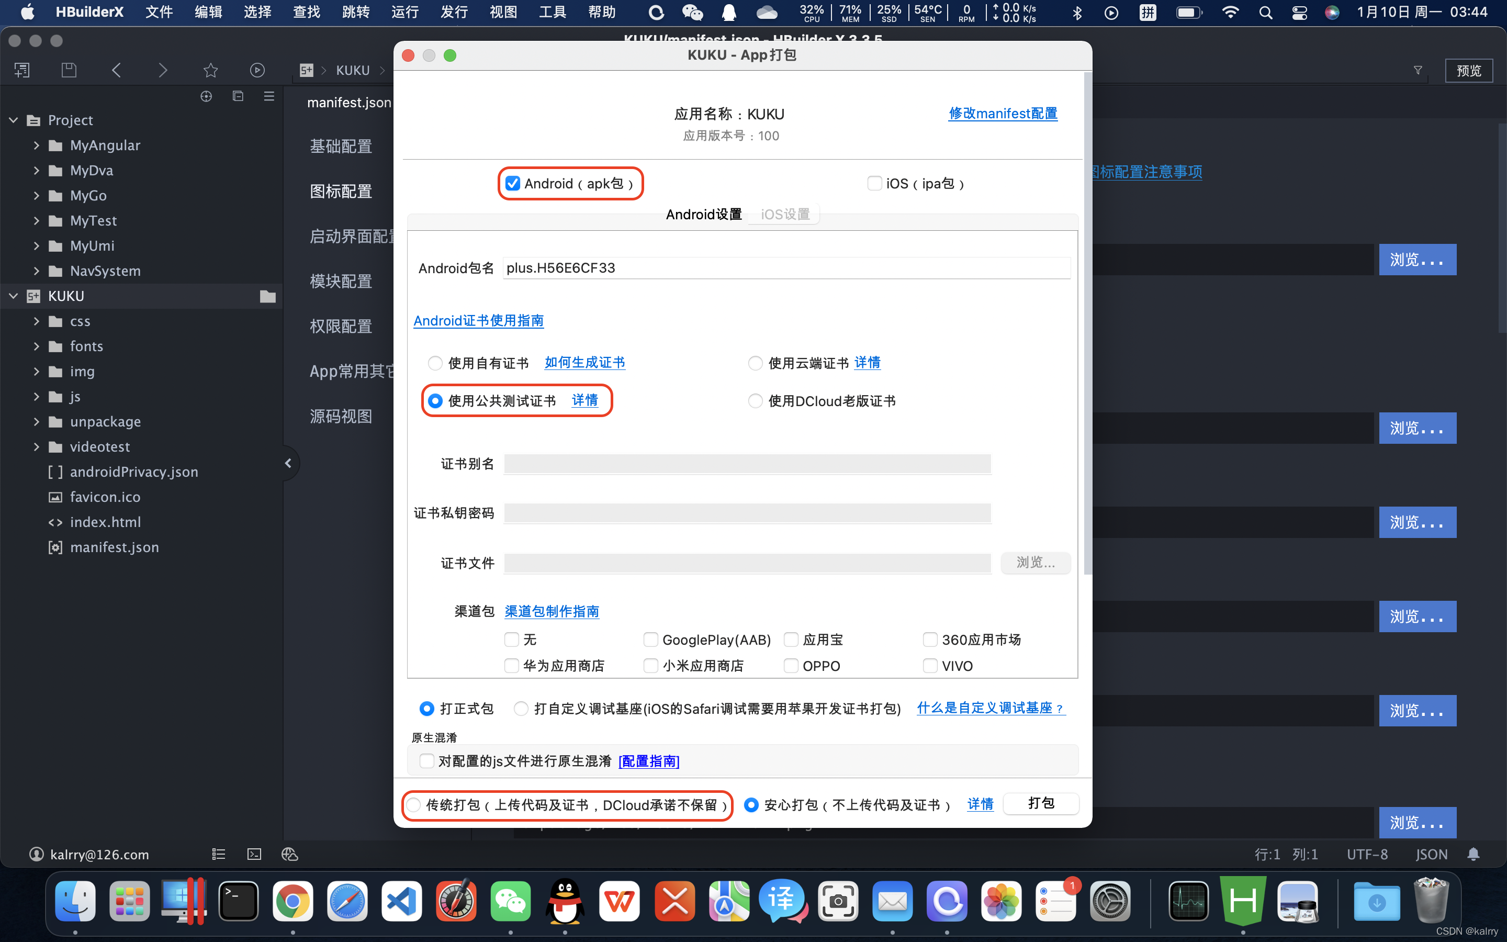Expand the unpackage folder
This screenshot has height=942, width=1507.
[x=36, y=422]
